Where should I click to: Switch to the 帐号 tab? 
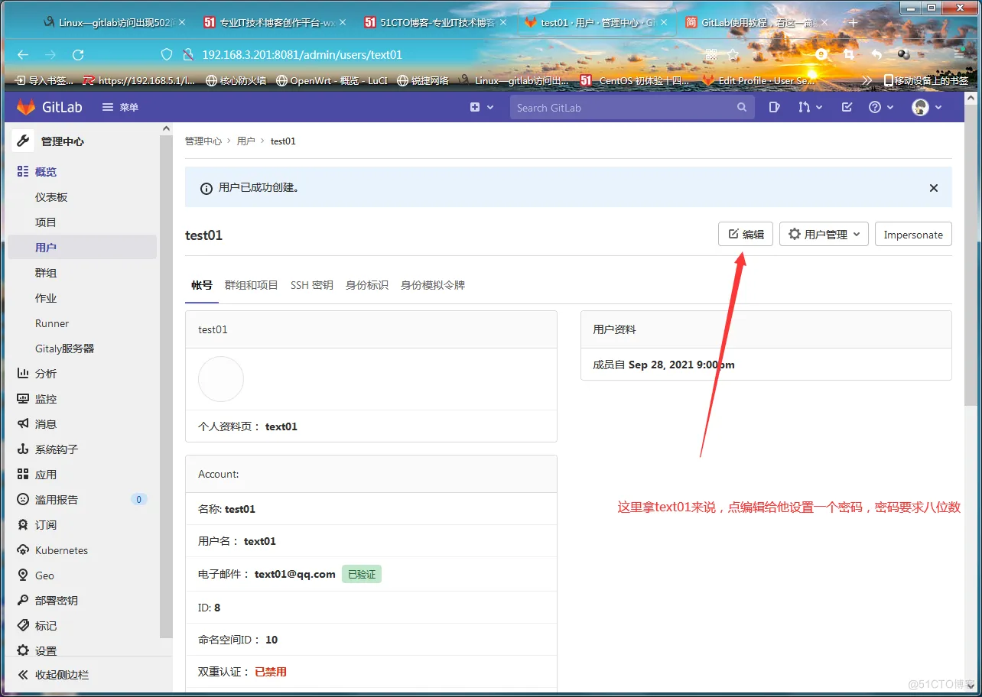[x=202, y=285]
